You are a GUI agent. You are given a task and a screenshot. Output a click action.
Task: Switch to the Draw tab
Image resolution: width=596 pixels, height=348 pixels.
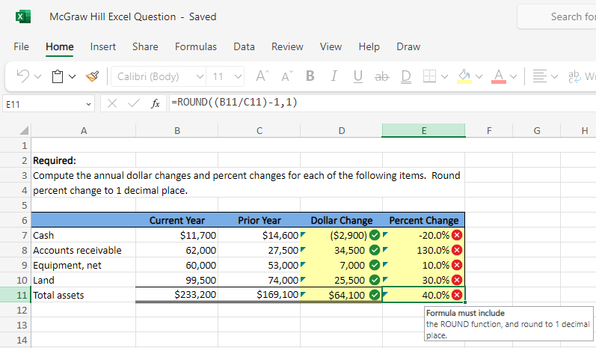click(408, 46)
